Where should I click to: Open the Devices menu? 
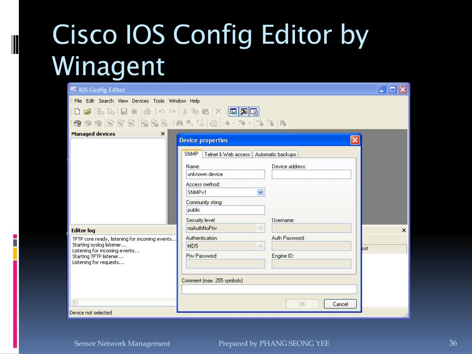pos(140,101)
